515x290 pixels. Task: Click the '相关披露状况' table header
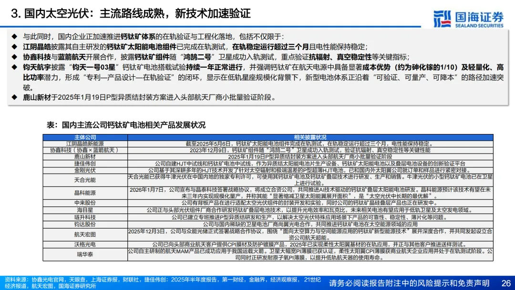(x=310, y=137)
